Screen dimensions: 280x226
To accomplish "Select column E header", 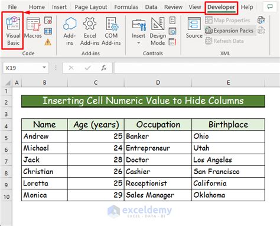I will 229,82.
